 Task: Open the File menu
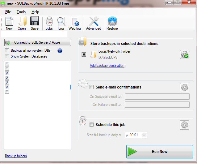pos(8,12)
